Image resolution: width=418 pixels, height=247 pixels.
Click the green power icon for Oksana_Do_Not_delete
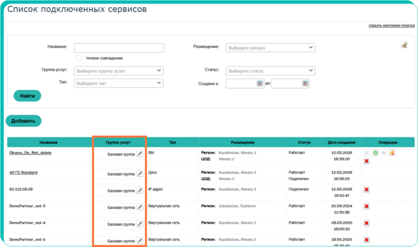click(x=375, y=153)
